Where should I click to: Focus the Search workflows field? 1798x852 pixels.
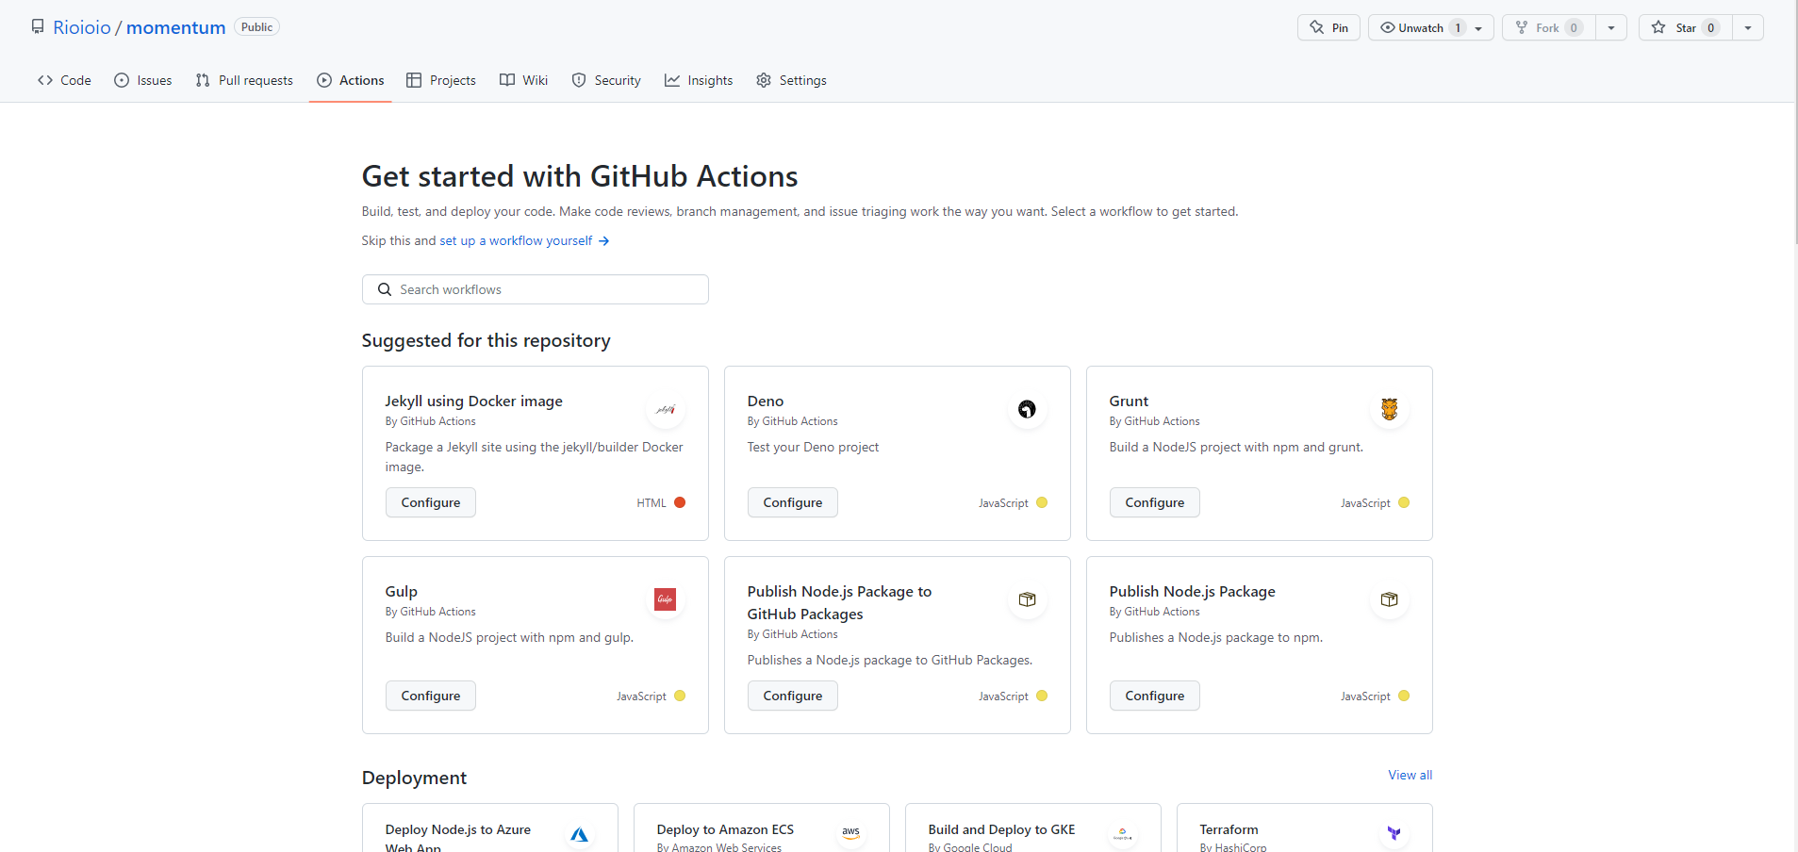pyautogui.click(x=536, y=289)
